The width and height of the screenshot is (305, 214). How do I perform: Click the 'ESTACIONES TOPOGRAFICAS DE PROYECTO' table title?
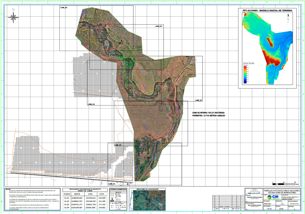[85, 189]
